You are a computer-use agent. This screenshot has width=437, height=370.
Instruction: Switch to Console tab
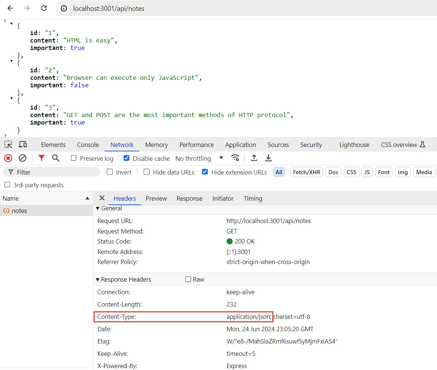[x=88, y=145]
